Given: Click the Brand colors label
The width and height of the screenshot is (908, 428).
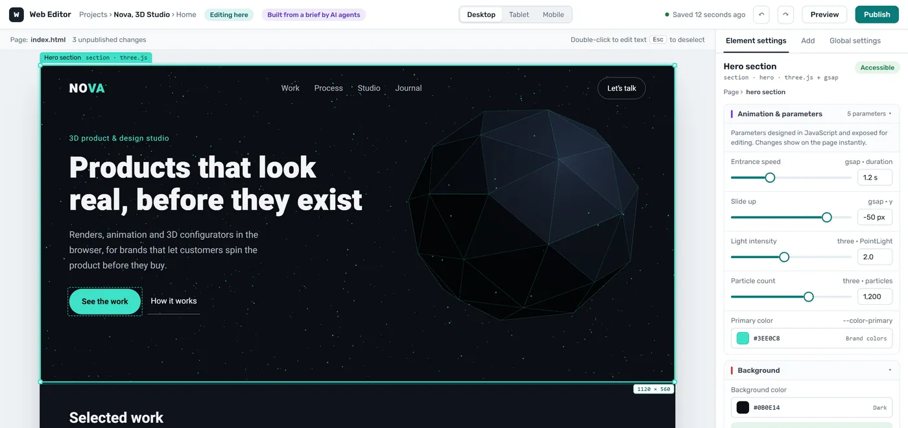Looking at the screenshot, I should [866, 339].
